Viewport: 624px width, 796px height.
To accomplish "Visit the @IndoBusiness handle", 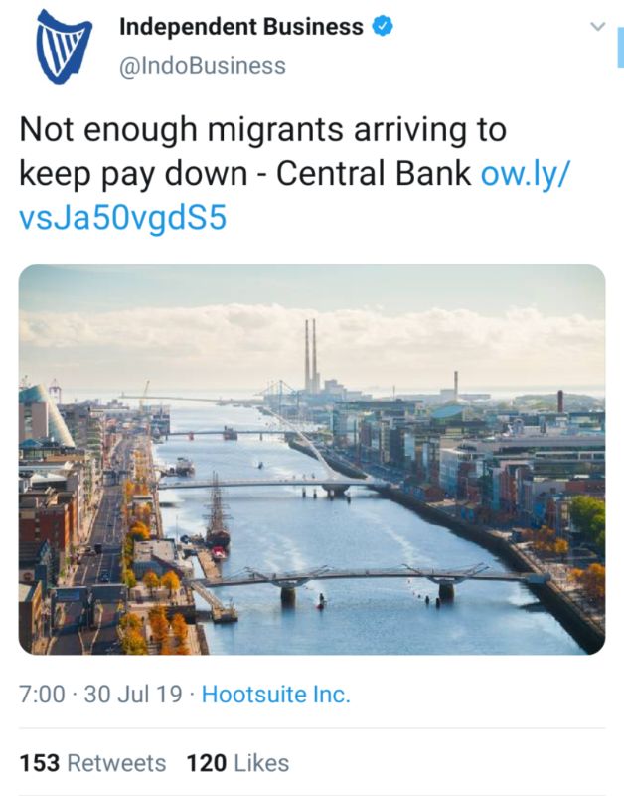I will [203, 66].
